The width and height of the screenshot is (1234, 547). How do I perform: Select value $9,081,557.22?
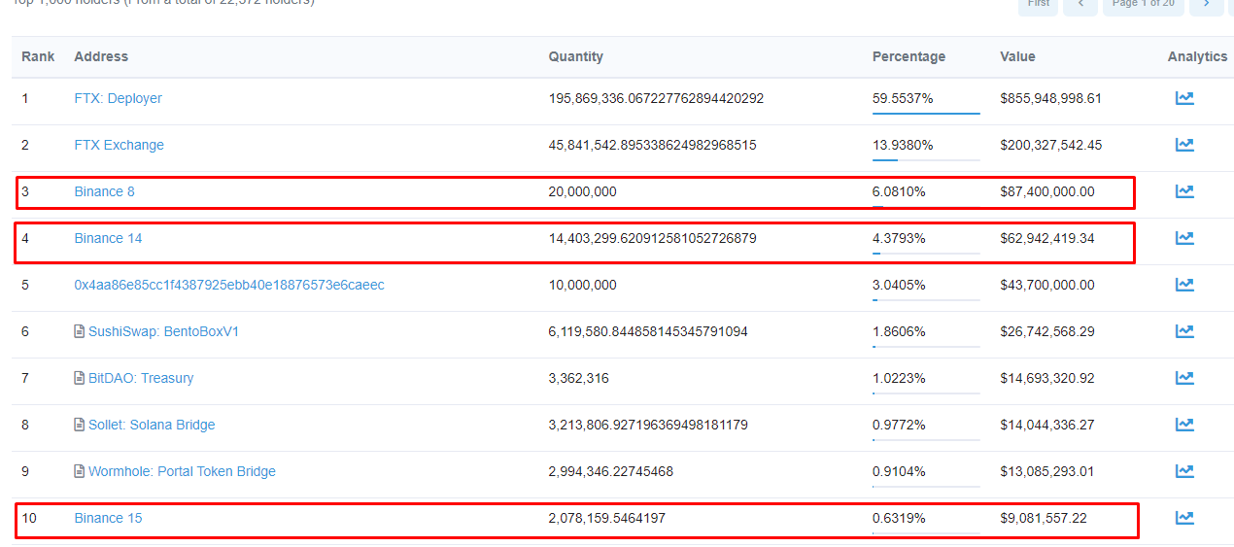pos(1043,518)
